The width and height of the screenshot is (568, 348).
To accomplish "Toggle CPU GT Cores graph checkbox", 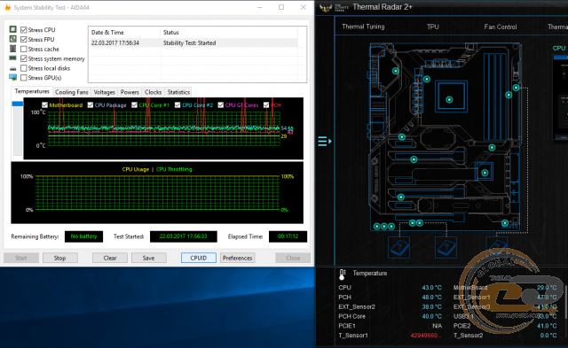I will [x=221, y=105].
